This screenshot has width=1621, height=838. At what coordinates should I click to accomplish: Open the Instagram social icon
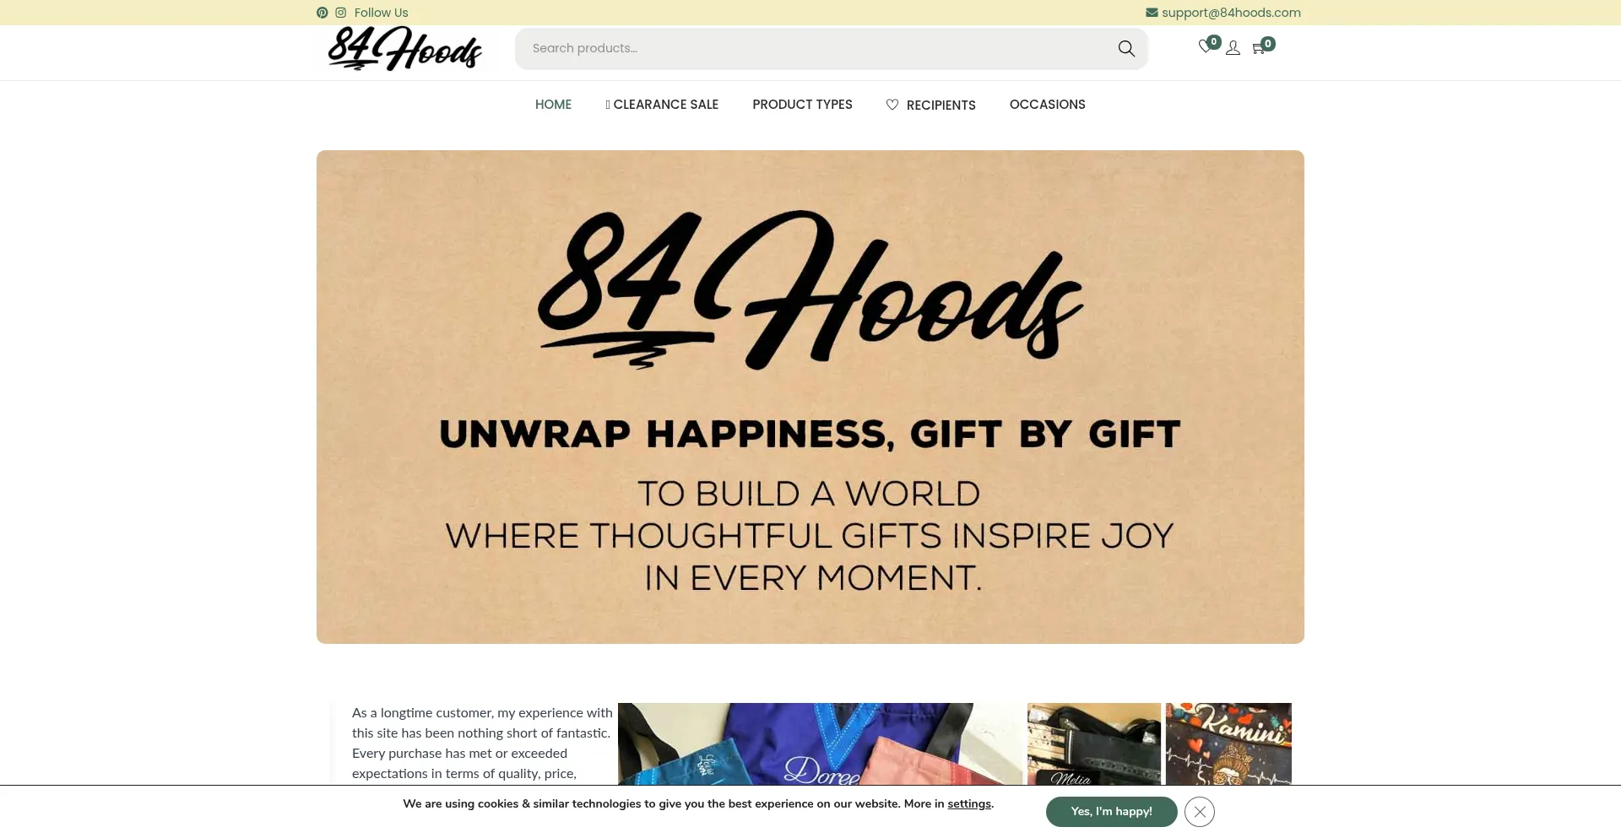pyautogui.click(x=341, y=13)
